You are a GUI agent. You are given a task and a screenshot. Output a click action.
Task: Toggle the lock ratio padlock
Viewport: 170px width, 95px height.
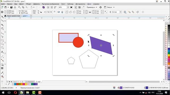pyautogui.click(x=41, y=12)
